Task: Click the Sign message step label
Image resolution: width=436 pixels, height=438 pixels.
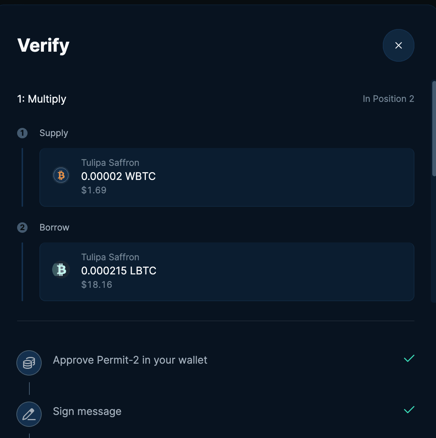Action: point(87,411)
